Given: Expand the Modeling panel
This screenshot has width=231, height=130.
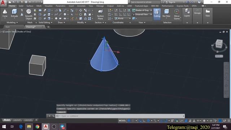Looking at the screenshot, I should click(x=12, y=22).
